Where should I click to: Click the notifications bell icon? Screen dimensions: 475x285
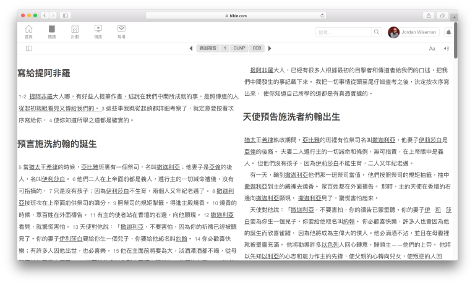coord(448,32)
